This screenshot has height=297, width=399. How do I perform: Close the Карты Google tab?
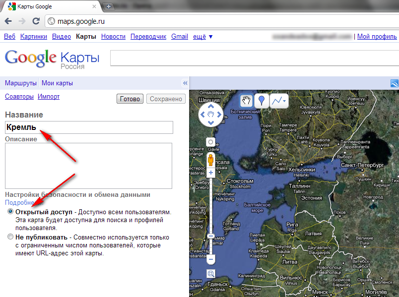click(x=94, y=6)
